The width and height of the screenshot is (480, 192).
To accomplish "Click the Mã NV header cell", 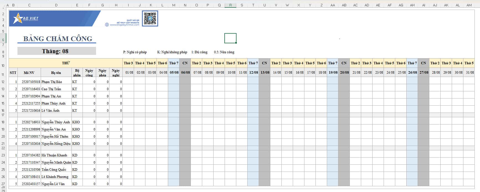I will coord(29,73).
